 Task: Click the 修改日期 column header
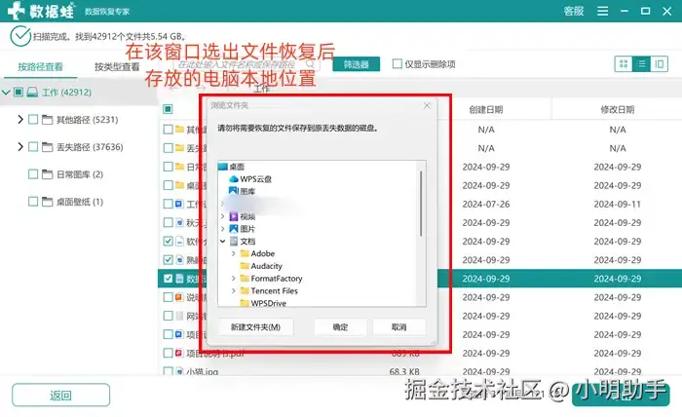coord(617,109)
